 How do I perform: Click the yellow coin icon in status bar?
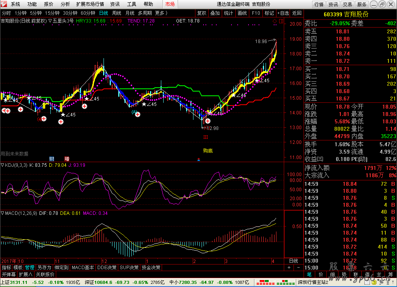click(x=374, y=282)
